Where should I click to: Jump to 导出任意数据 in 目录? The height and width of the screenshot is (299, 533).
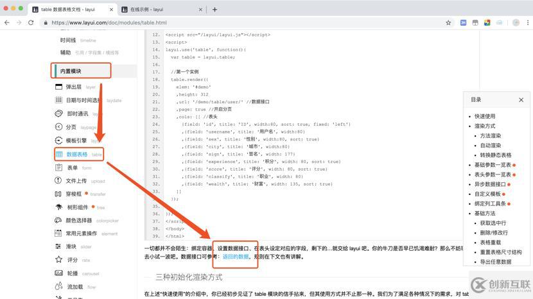tap(496, 262)
